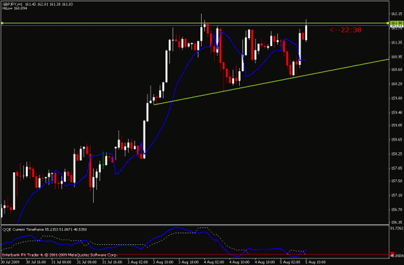Screen dimensions: 404x265
Task: Click the 4 Aug 02:00 time axis label
Action: tap(214, 262)
